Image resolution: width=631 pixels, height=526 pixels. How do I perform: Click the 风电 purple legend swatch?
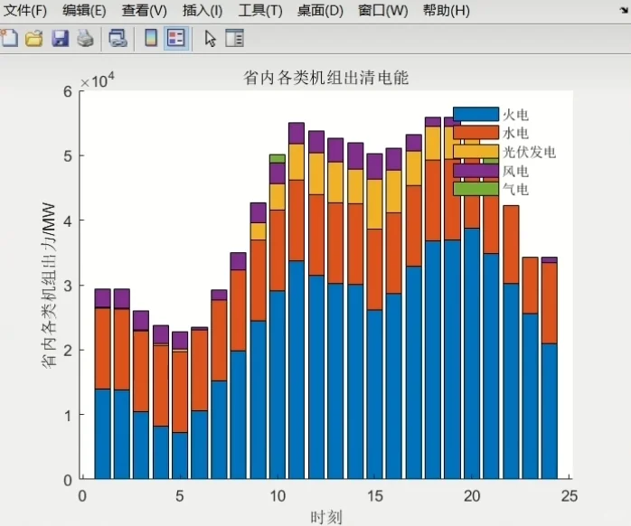(x=476, y=170)
